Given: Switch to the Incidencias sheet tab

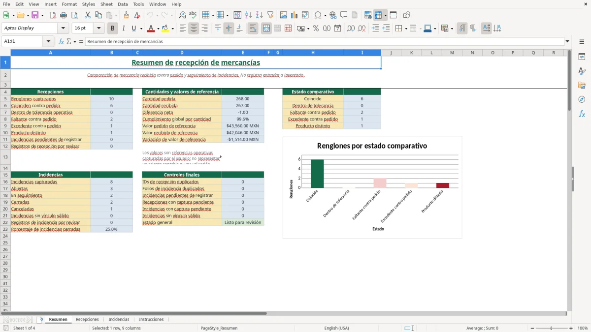Looking at the screenshot, I should tap(119, 319).
